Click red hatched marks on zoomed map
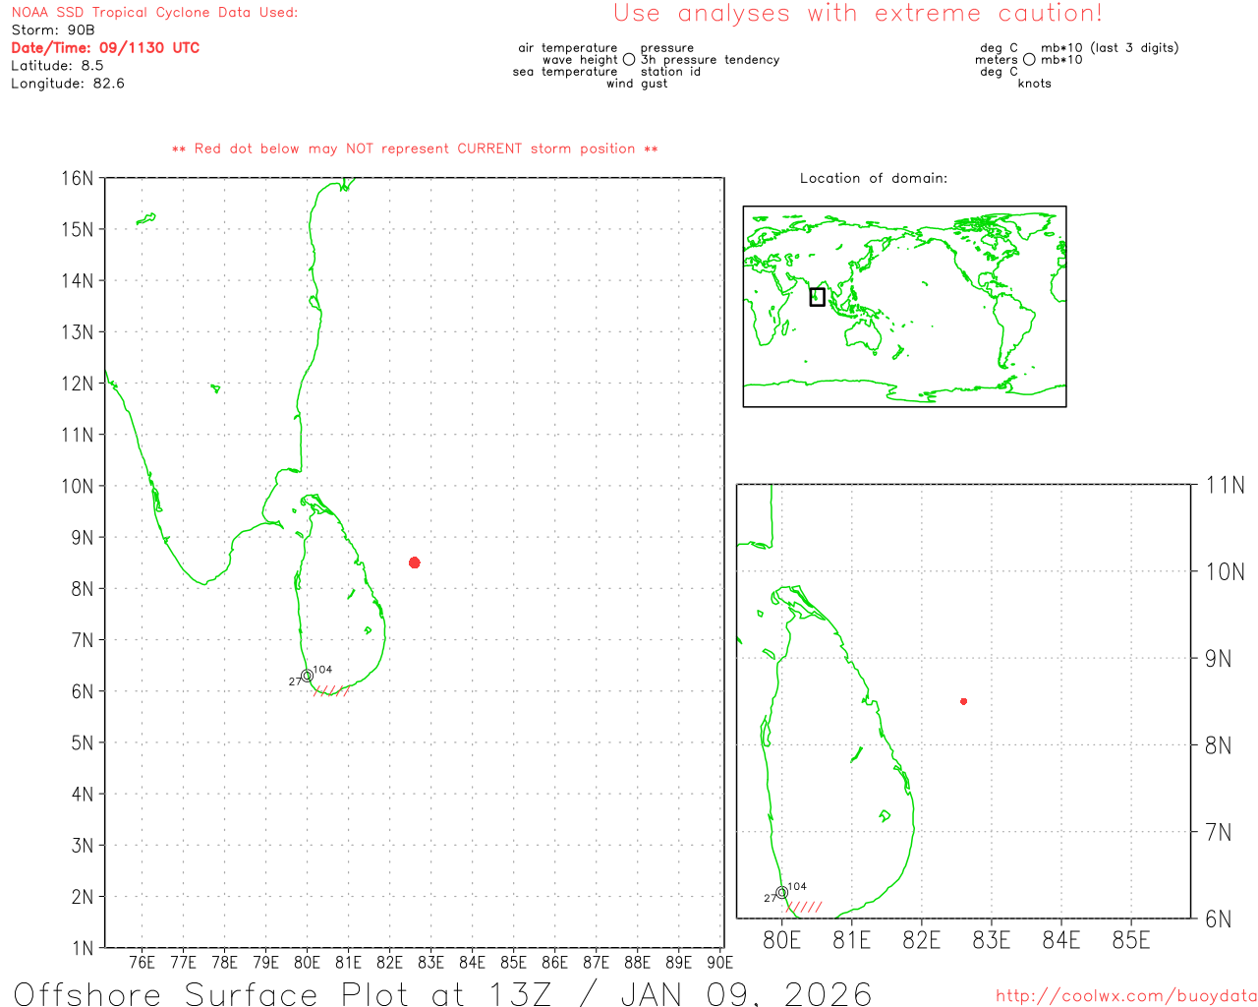Viewport: 1258px width, 1007px height. [805, 907]
